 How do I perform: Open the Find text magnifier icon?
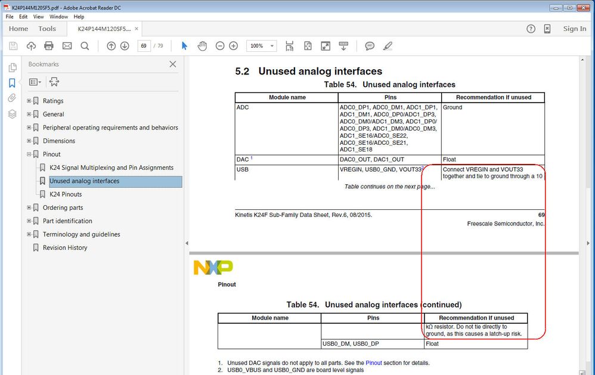[x=85, y=46]
